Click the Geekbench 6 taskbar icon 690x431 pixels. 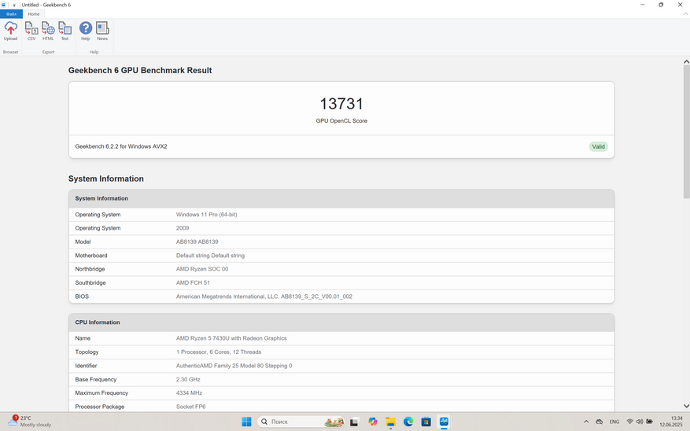pos(444,422)
